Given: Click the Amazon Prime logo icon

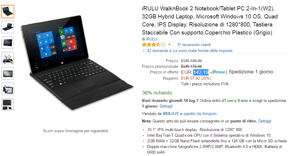Looking at the screenshot, I should [217, 72].
